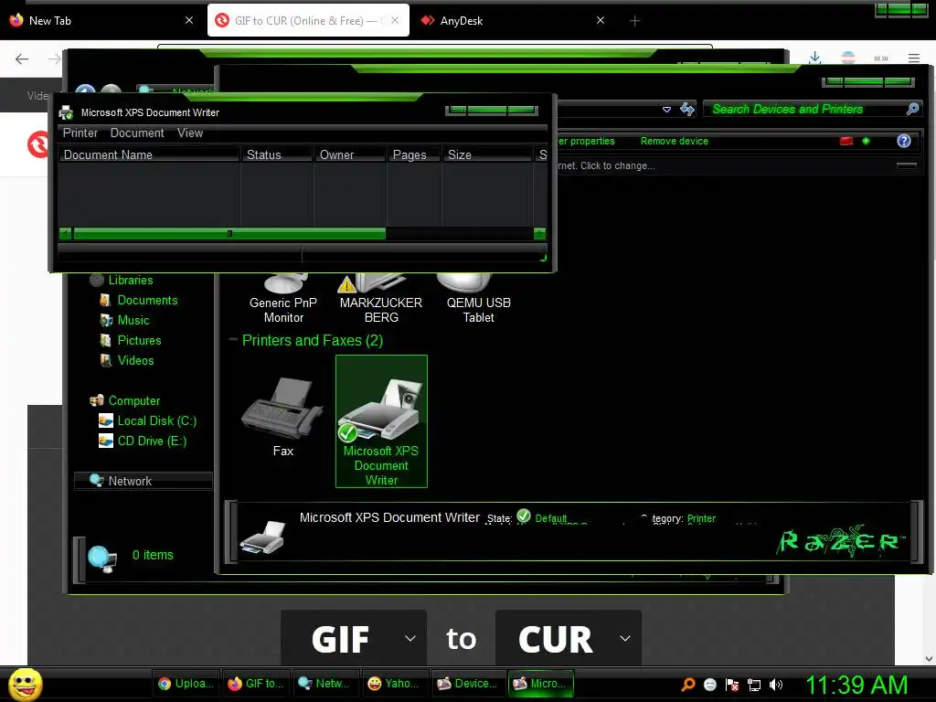936x702 pixels.
Task: Select the Generic PnP Monitor device
Action: pyautogui.click(x=283, y=299)
